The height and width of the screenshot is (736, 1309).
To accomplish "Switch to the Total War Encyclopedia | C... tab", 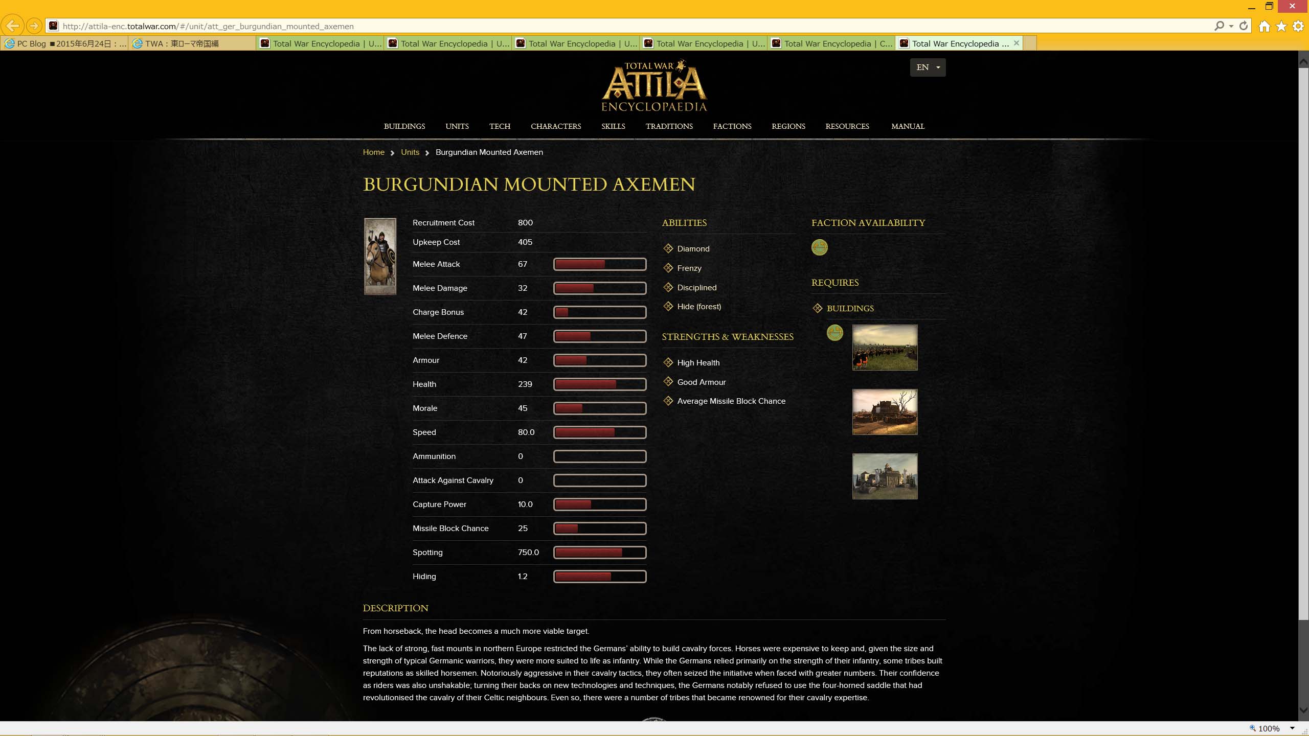I will point(831,43).
